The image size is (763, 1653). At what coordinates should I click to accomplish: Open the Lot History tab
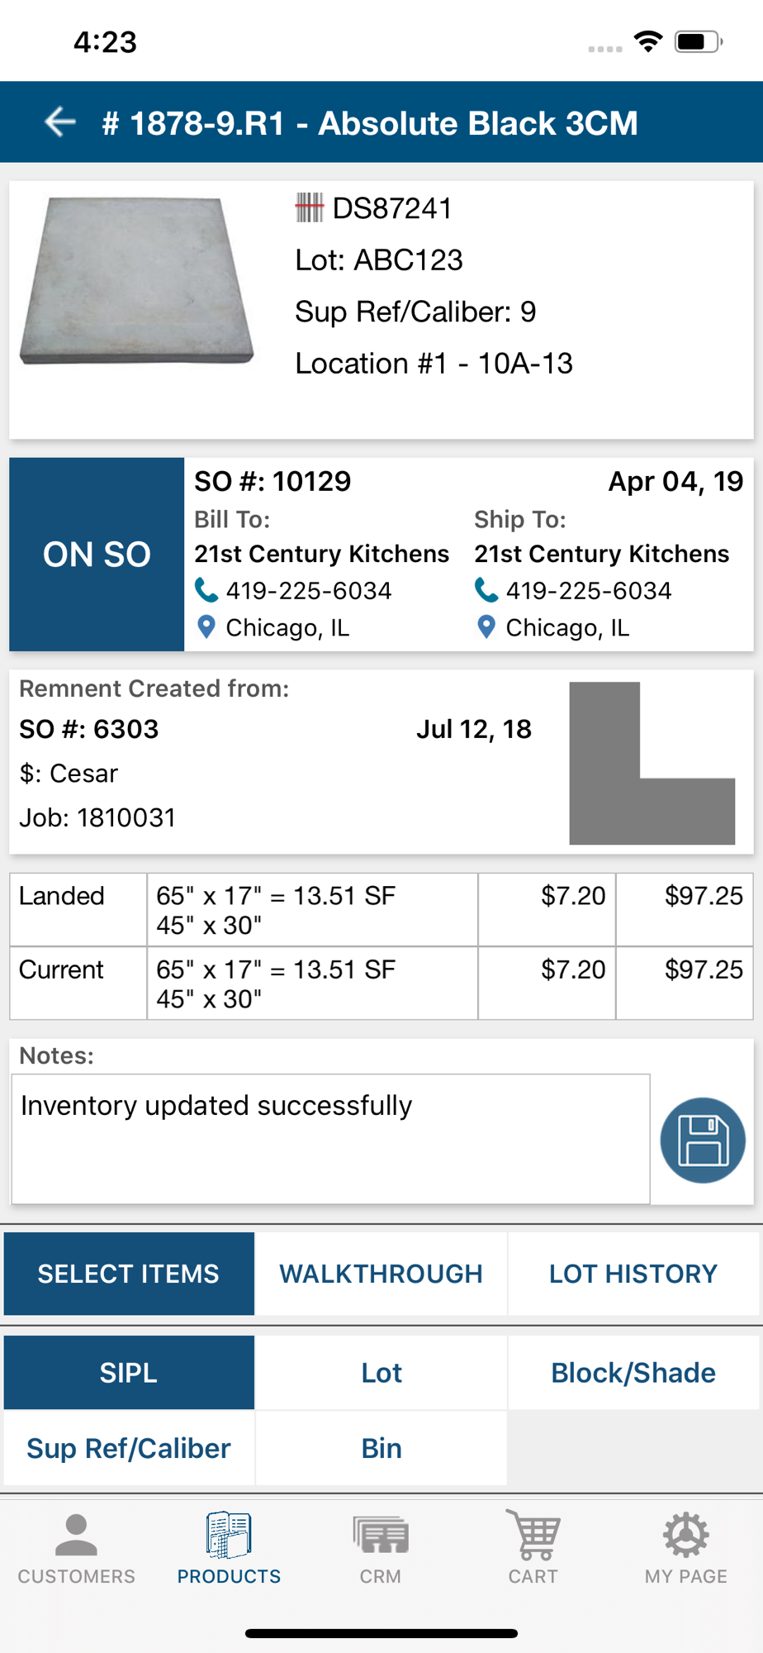633,1274
